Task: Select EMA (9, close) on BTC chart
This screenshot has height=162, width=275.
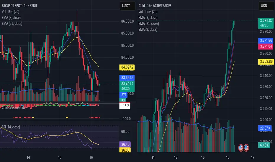Action: [11, 18]
